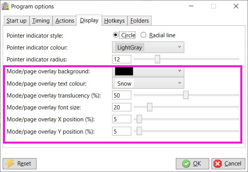This screenshot has height=172, width=248.
Task: Click the overlay font size field
Action: point(122,107)
